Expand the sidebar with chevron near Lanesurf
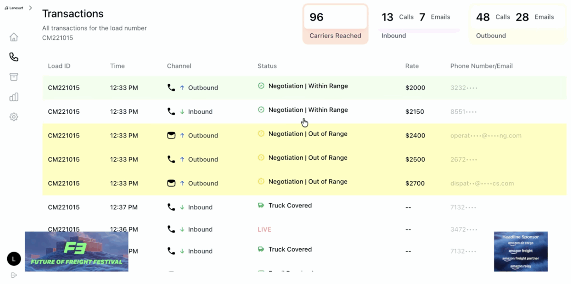The width and height of the screenshot is (571, 284). (x=30, y=8)
